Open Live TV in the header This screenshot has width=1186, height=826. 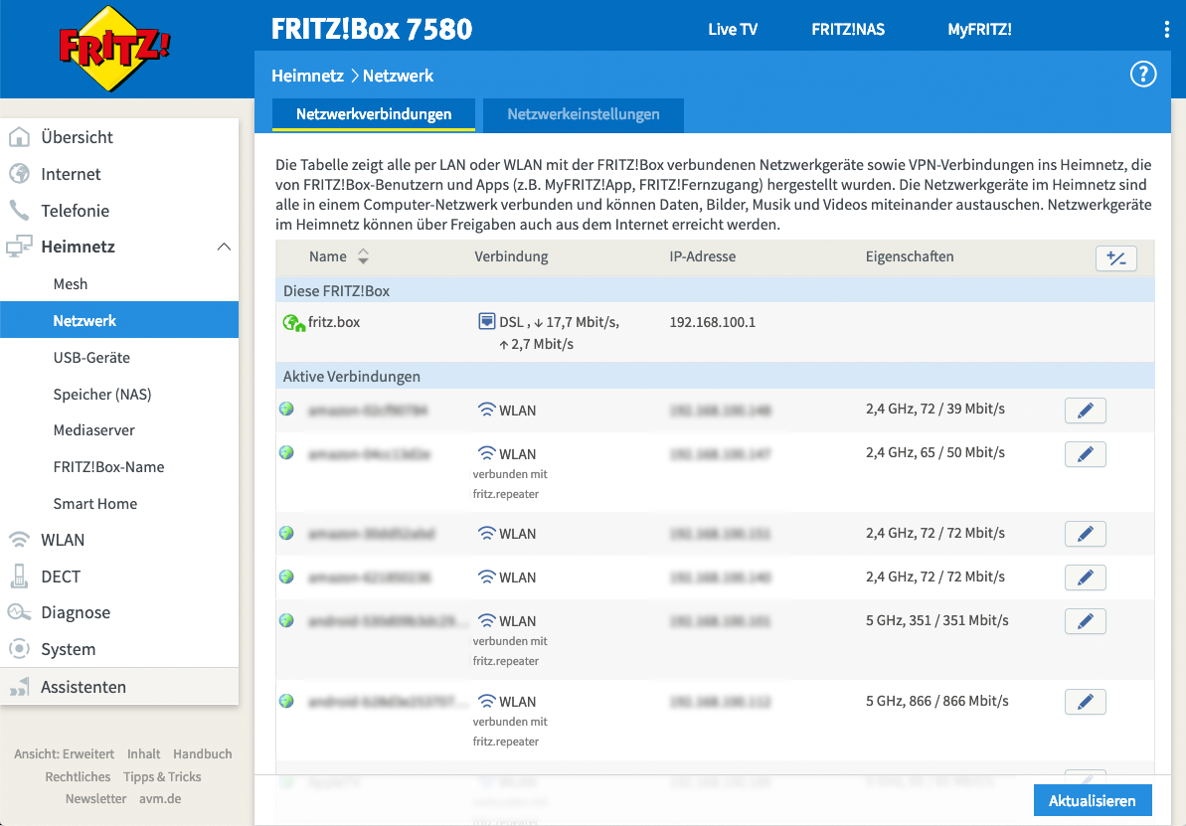tap(732, 30)
